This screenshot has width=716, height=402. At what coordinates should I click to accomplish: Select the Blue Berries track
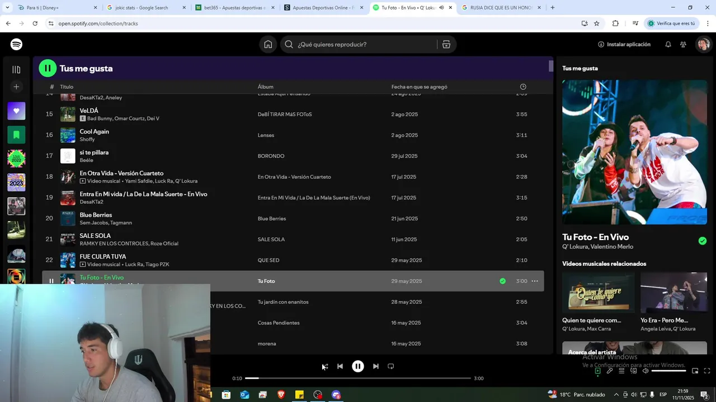(x=293, y=218)
